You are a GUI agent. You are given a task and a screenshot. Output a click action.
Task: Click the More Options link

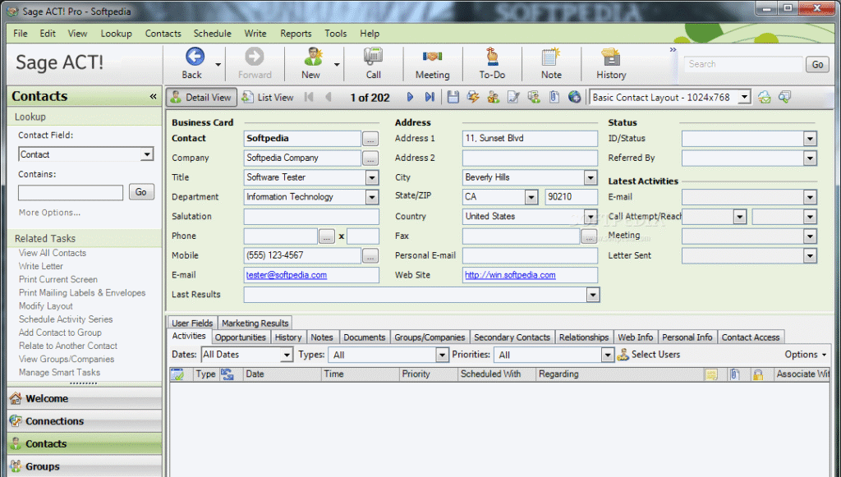tap(49, 213)
